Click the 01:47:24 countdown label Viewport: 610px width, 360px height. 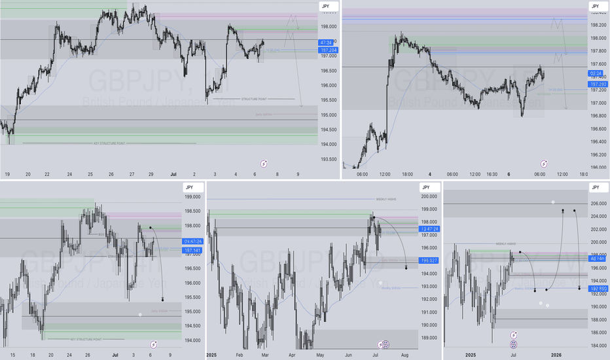coord(192,242)
